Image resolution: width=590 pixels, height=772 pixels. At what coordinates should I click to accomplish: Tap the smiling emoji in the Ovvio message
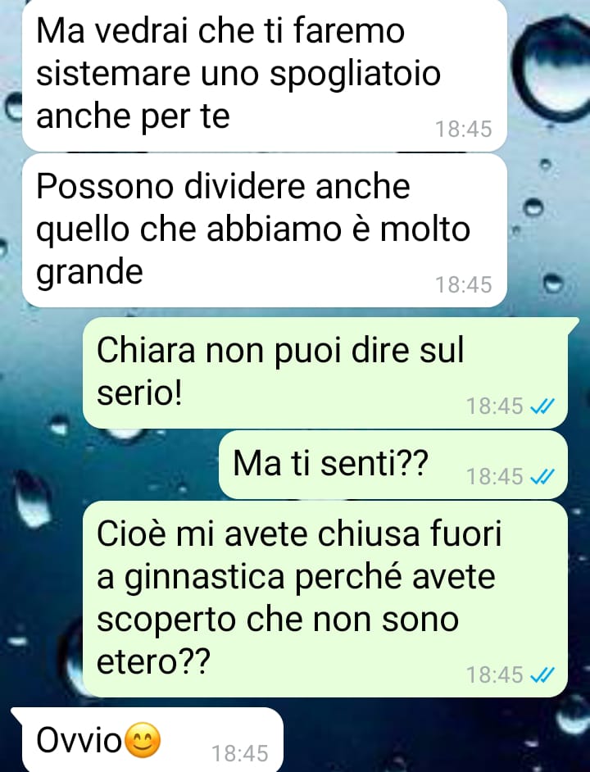click(143, 739)
